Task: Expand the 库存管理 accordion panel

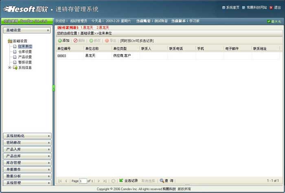Action: 27,162
